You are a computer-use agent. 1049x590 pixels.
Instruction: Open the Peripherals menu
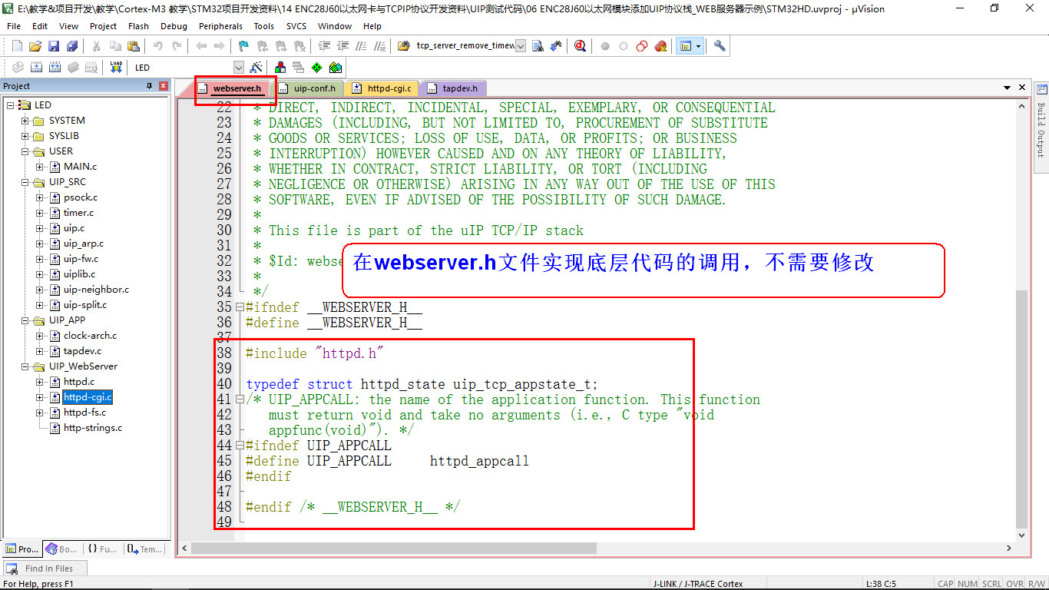pyautogui.click(x=220, y=26)
